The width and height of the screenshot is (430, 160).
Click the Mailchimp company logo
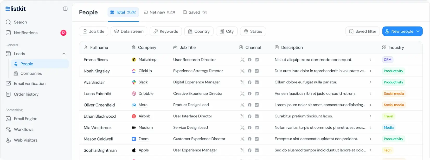(x=134, y=60)
